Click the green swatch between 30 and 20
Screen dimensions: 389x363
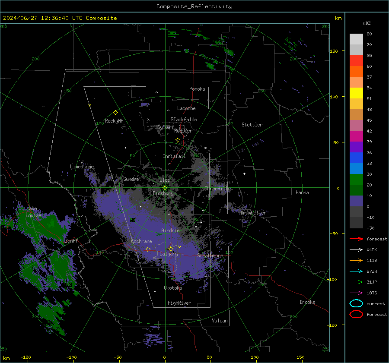tap(356, 180)
